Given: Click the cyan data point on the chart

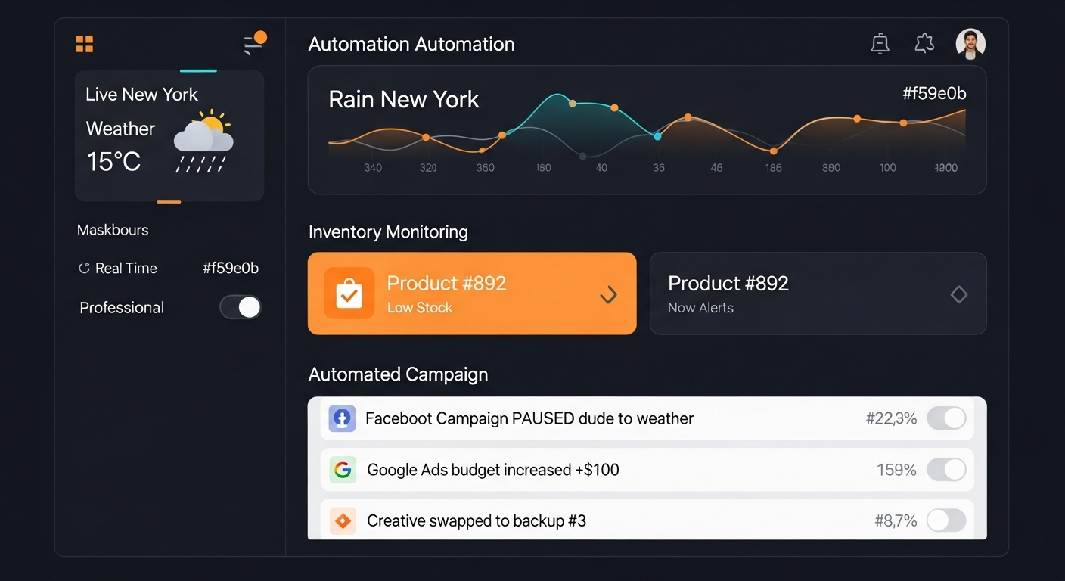Looking at the screenshot, I should (657, 136).
